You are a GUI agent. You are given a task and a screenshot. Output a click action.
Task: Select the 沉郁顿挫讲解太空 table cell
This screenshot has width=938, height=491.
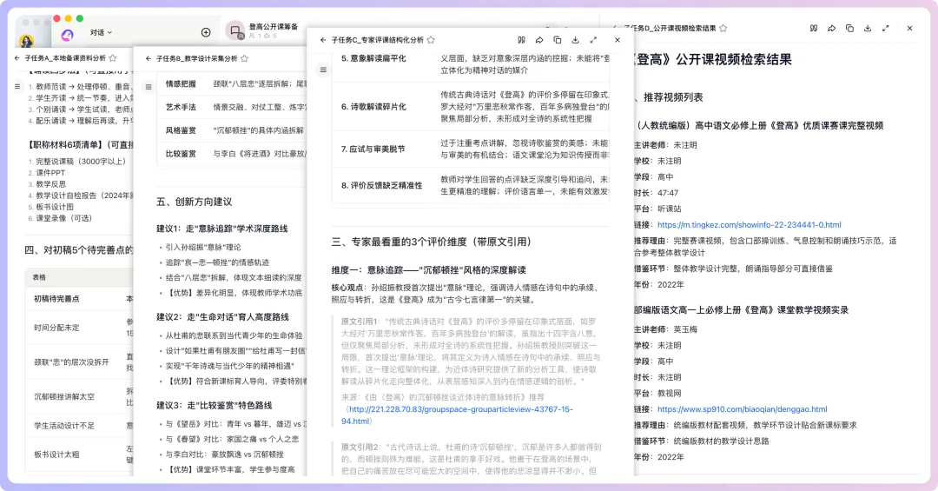(x=64, y=397)
